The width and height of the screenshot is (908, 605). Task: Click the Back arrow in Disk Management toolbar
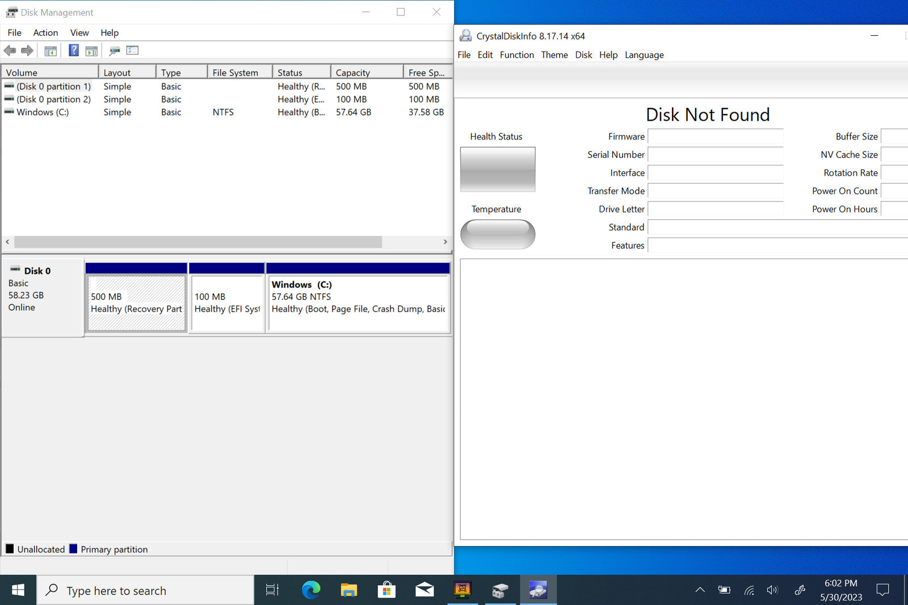10,50
